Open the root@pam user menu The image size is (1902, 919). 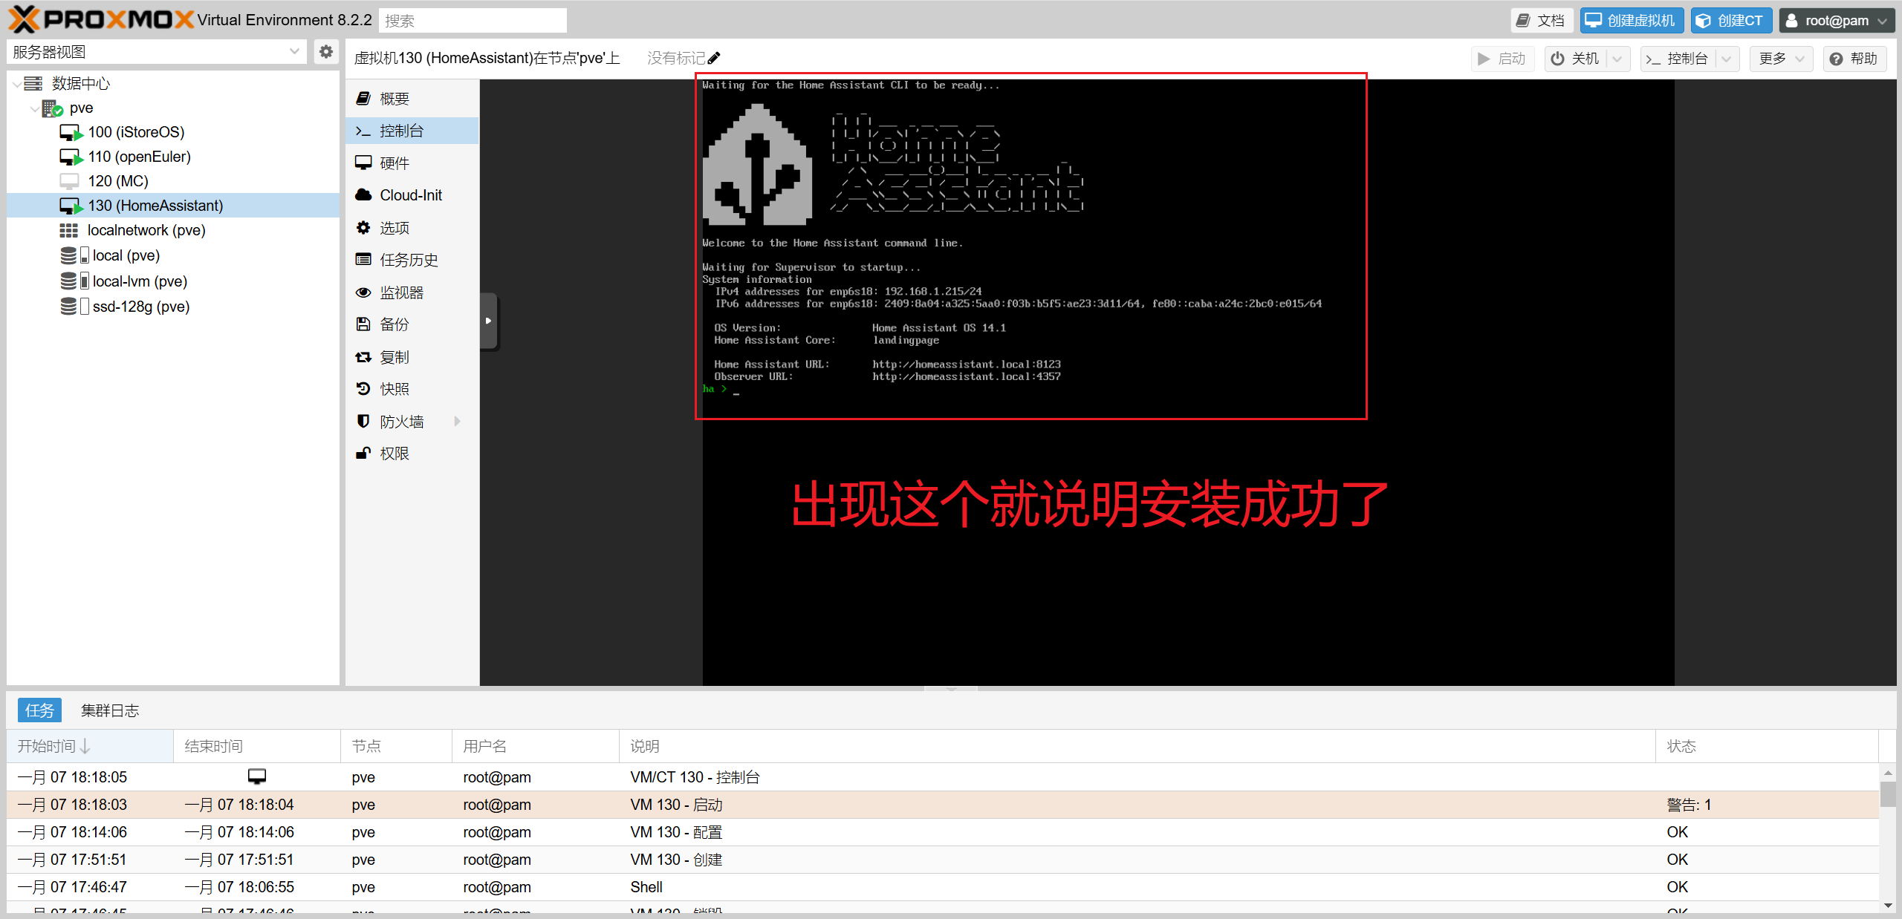[x=1836, y=21]
